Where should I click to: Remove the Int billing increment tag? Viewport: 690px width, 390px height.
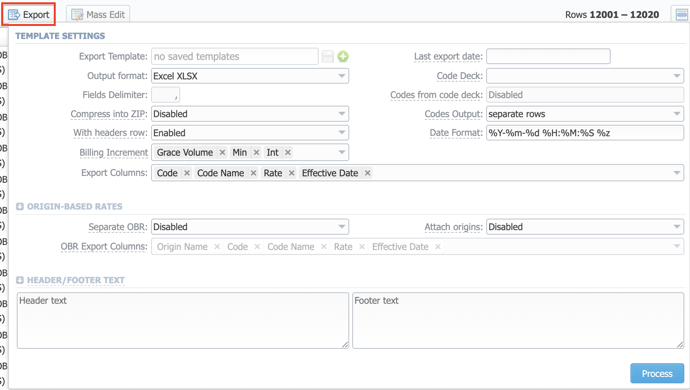(288, 152)
